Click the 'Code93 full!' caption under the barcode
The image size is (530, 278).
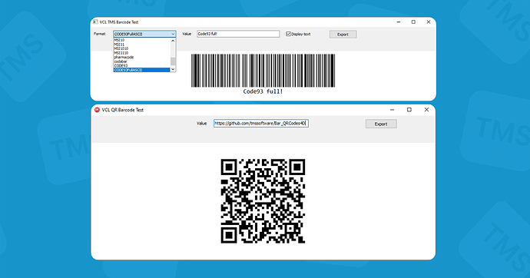(263, 91)
